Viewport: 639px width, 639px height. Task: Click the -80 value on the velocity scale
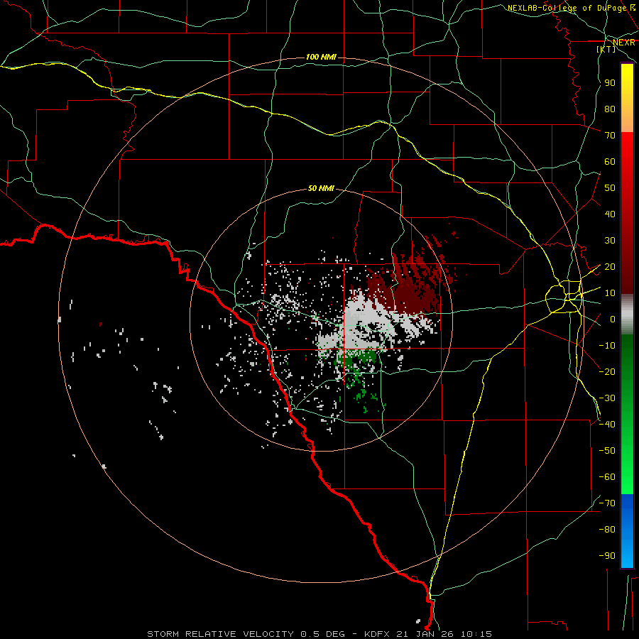pyautogui.click(x=607, y=530)
